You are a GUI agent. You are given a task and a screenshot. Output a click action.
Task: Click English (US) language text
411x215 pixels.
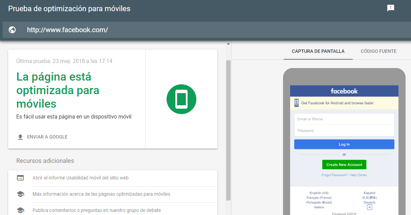pyautogui.click(x=319, y=193)
